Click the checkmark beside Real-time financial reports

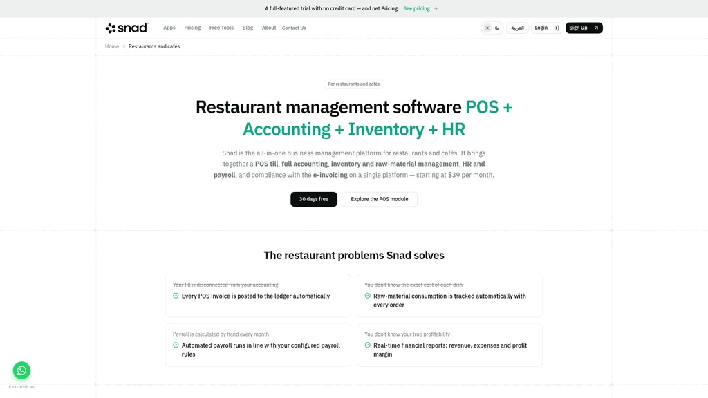(368, 345)
